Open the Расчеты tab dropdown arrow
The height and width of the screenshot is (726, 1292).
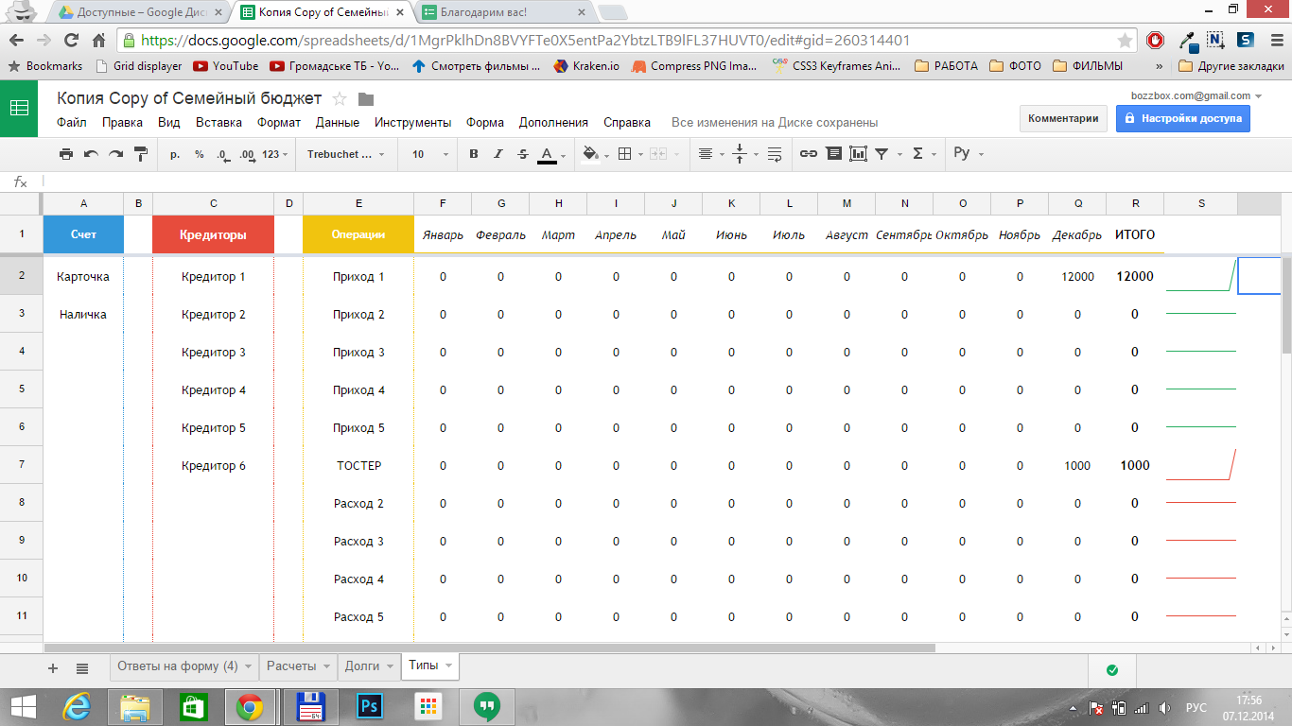point(327,666)
